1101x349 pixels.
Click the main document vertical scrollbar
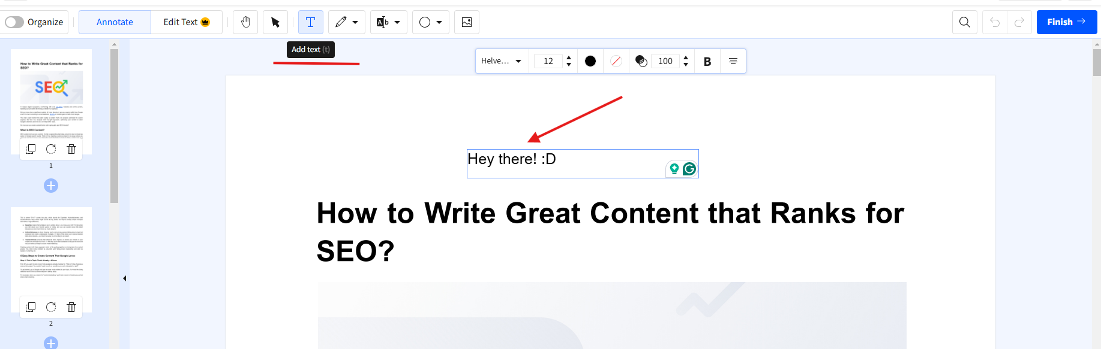(1097, 63)
